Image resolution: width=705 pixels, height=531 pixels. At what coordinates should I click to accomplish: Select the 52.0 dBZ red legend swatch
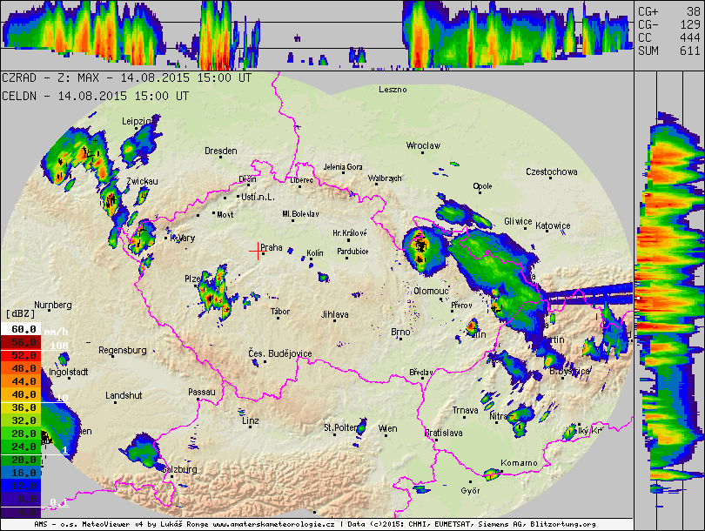click(21, 356)
